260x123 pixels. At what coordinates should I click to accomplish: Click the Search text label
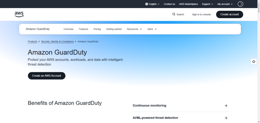pos(180,14)
